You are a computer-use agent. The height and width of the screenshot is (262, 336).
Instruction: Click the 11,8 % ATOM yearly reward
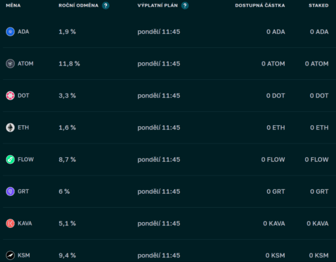tap(70, 64)
